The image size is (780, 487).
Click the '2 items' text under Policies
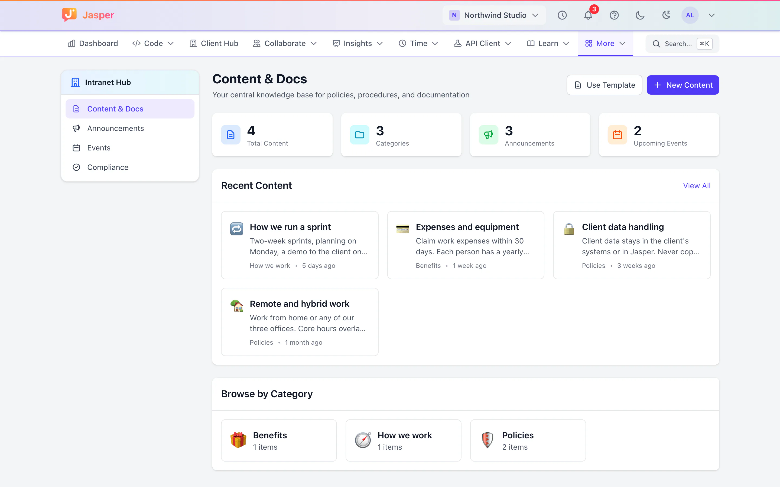515,447
